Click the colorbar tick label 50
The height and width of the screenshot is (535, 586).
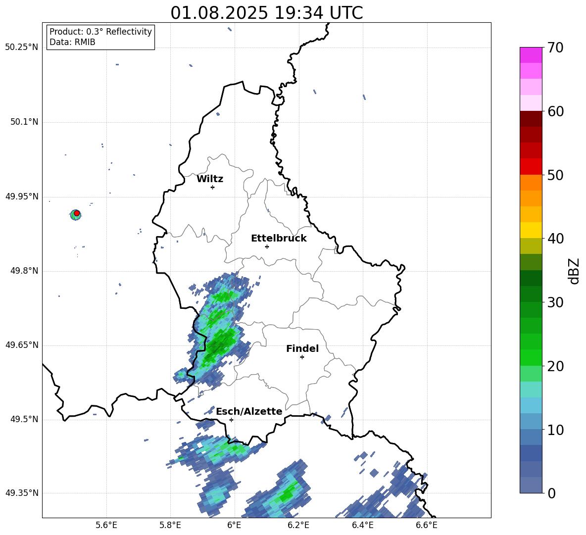pyautogui.click(x=555, y=175)
